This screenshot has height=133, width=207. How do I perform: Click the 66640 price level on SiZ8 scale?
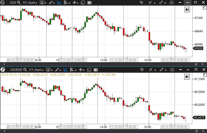[x=199, y=31]
